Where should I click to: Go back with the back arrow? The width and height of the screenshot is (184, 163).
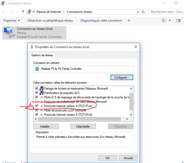point(4,12)
